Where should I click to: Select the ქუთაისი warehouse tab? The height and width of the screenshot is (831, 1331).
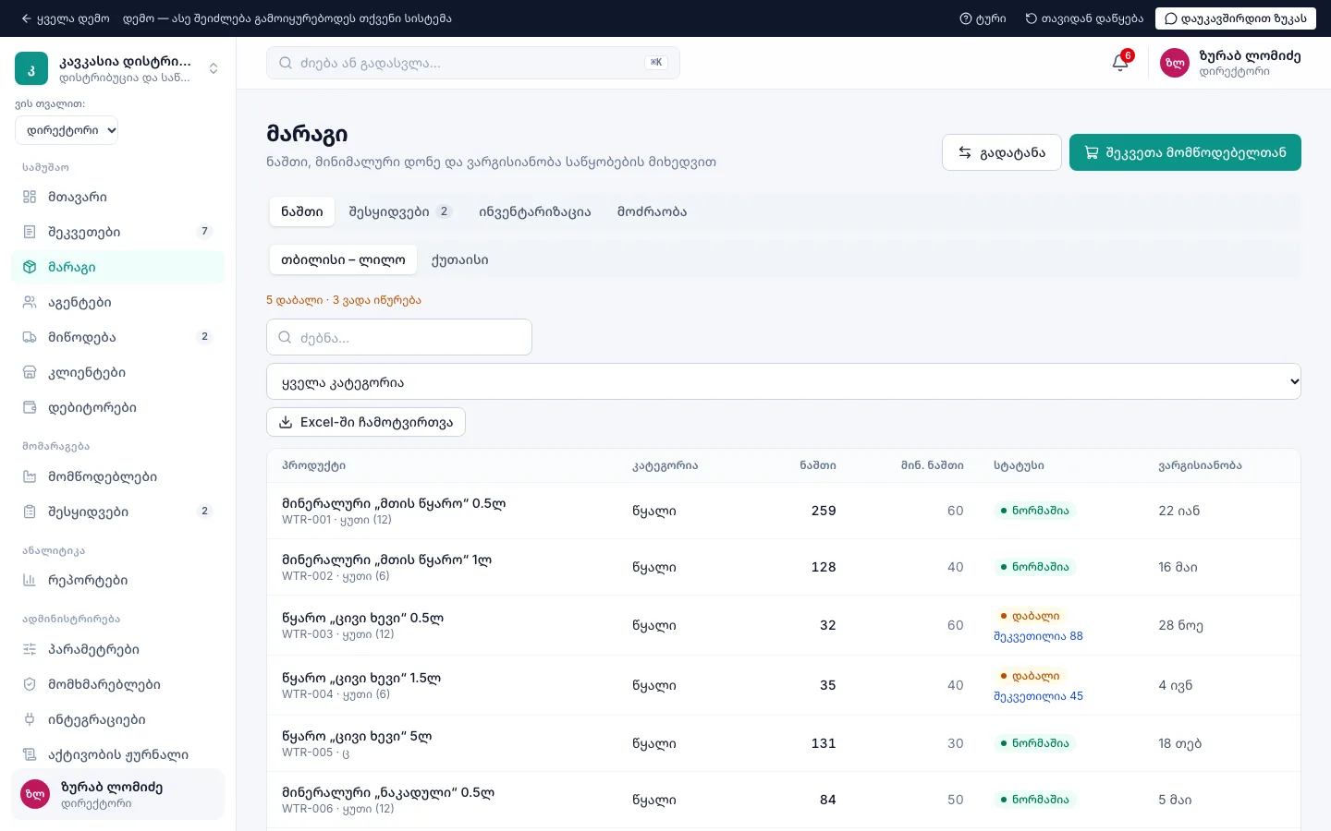[x=460, y=259]
